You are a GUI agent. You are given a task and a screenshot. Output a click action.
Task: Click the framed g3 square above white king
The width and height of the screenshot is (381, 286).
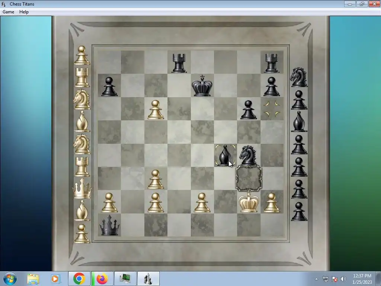click(x=249, y=178)
